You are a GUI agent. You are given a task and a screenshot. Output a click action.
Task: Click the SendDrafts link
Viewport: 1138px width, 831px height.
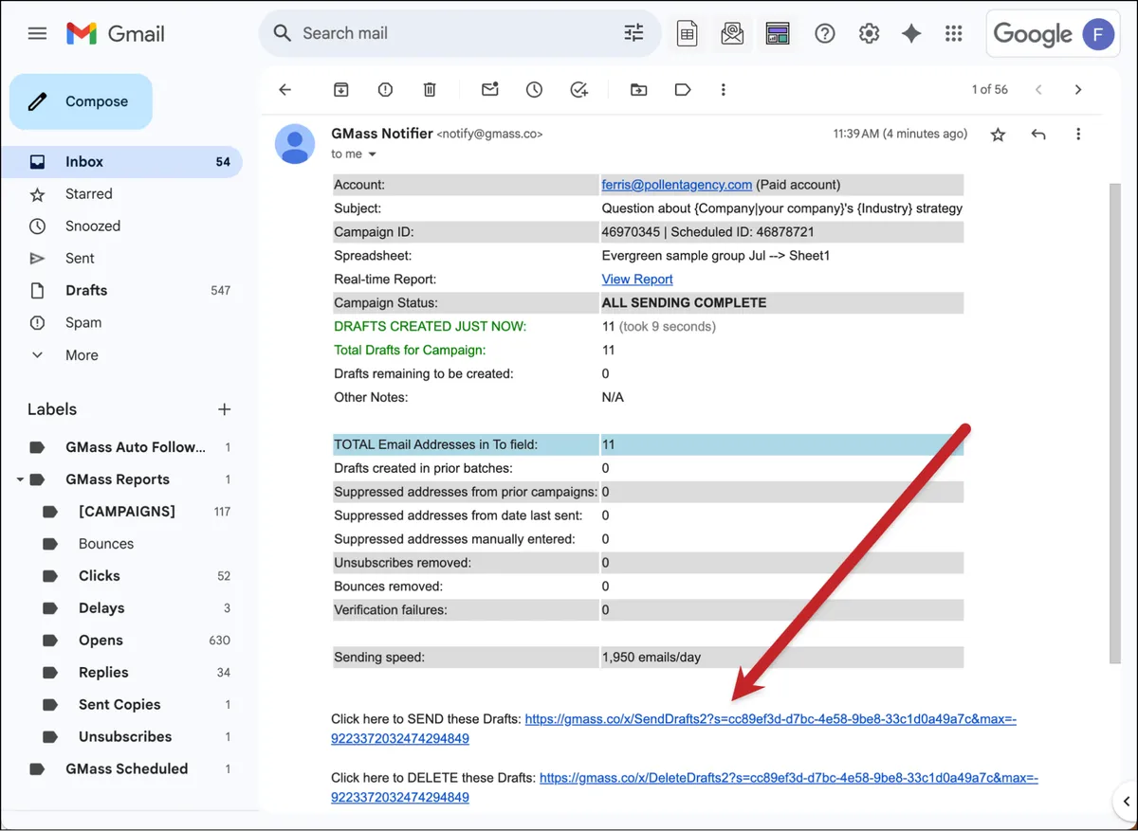(673, 729)
